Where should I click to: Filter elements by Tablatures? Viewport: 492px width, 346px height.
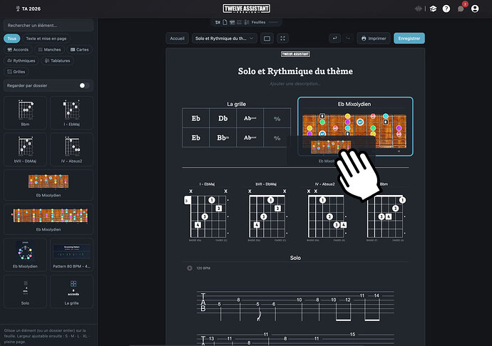coord(58,61)
